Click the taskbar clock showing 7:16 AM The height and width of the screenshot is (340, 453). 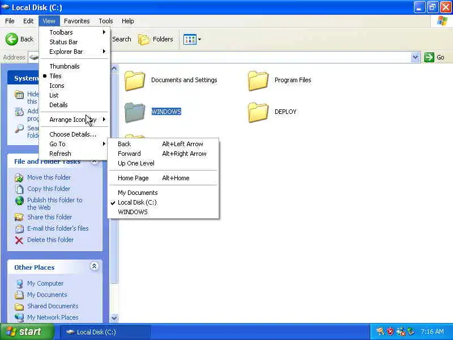432,331
